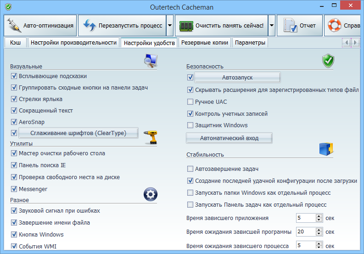The width and height of the screenshot is (364, 254).
Task: Toggle Контроль учетных записей checkbox
Action: click(x=190, y=113)
